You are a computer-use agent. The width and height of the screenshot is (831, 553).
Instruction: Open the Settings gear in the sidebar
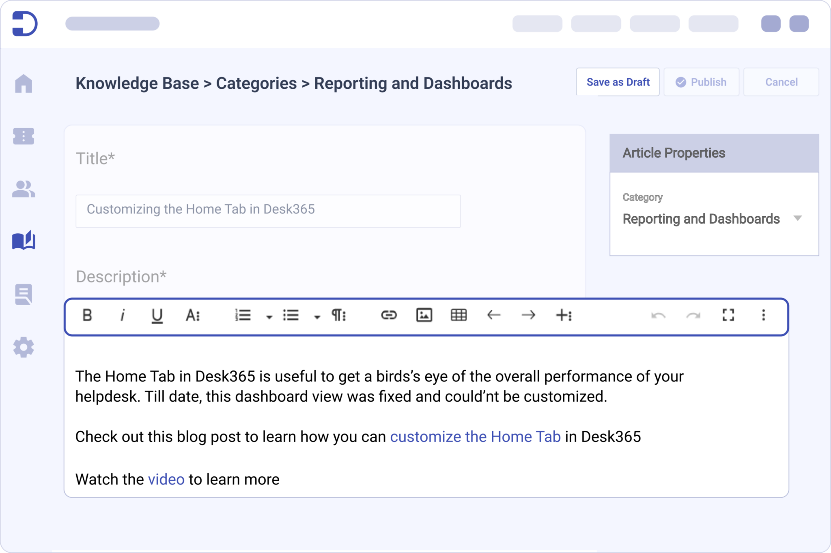click(x=24, y=347)
